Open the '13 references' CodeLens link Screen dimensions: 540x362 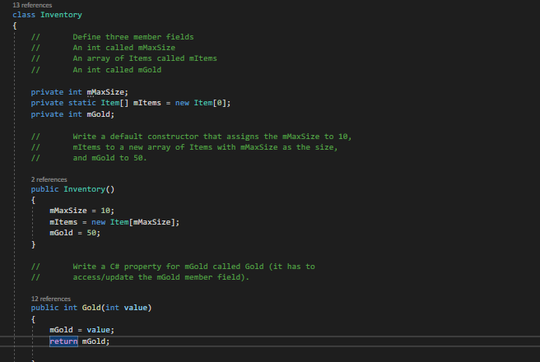(32, 5)
